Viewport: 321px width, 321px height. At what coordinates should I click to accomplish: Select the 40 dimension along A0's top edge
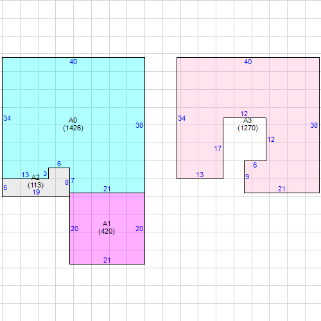73,62
